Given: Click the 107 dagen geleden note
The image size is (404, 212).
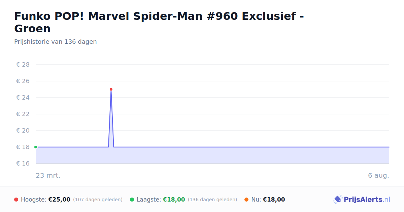Looking at the screenshot, I should 98,200.
